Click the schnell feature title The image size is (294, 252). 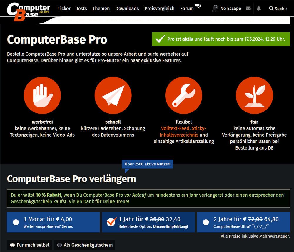tap(113, 122)
